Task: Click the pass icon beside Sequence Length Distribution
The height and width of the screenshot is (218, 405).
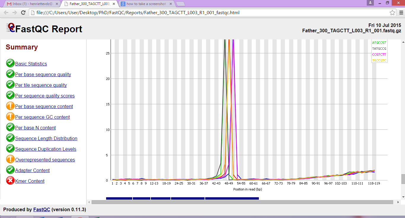Action: coord(10,138)
